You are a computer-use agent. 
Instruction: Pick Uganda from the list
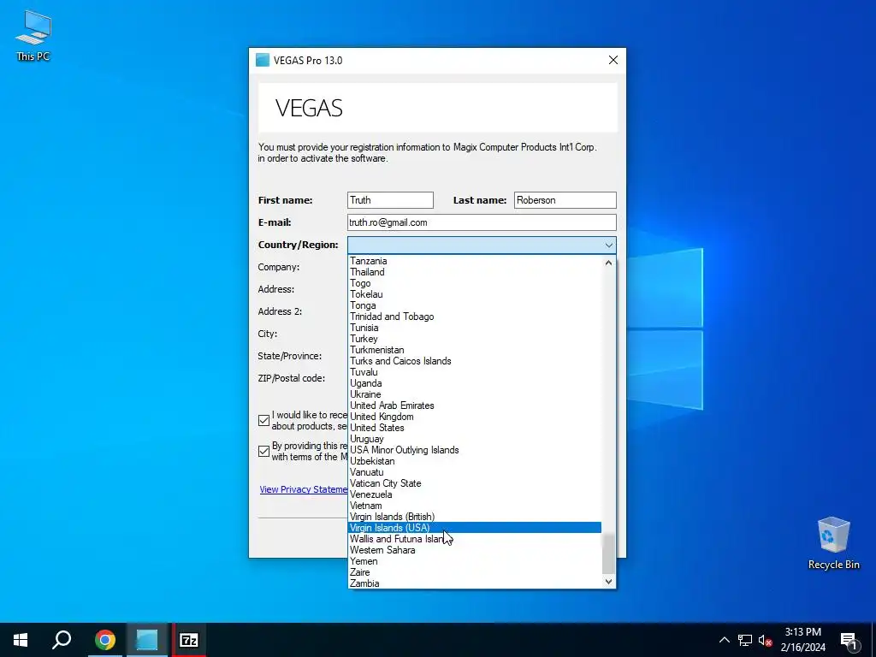click(475, 384)
